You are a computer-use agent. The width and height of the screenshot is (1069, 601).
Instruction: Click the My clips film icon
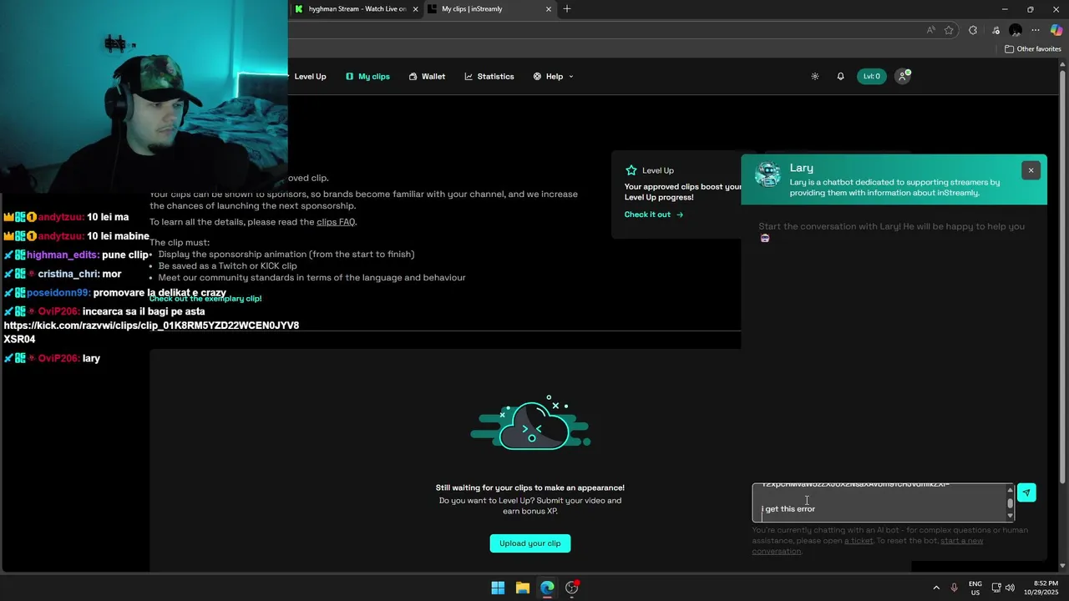pos(350,76)
